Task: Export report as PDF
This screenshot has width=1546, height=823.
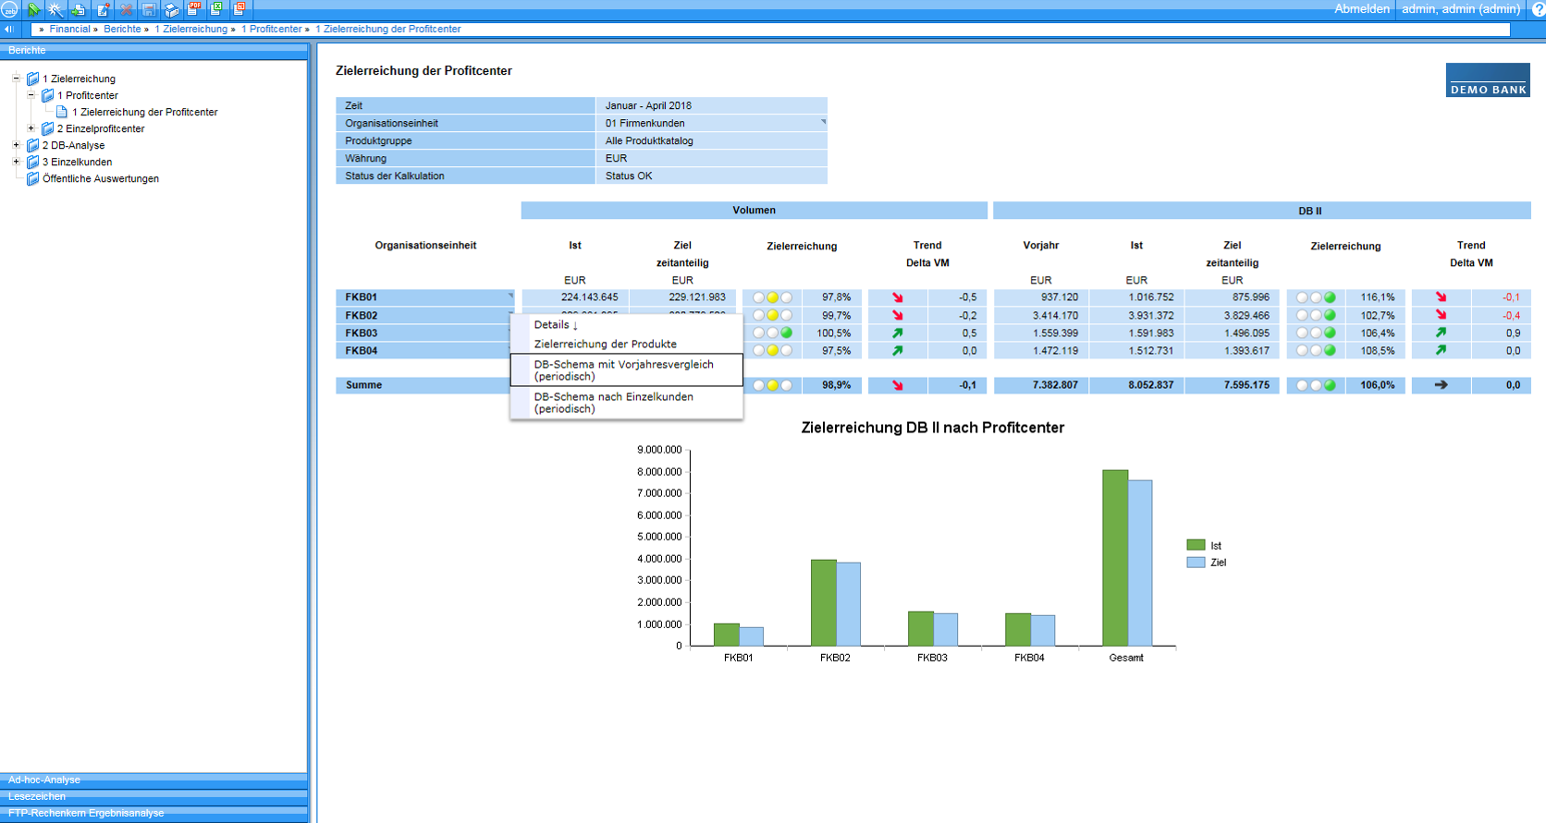Action: 194,9
